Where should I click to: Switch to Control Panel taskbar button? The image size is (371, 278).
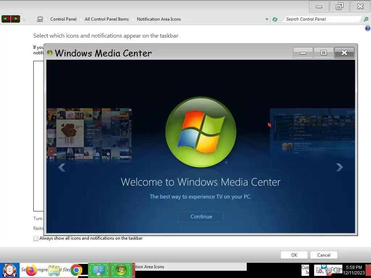pos(99,270)
